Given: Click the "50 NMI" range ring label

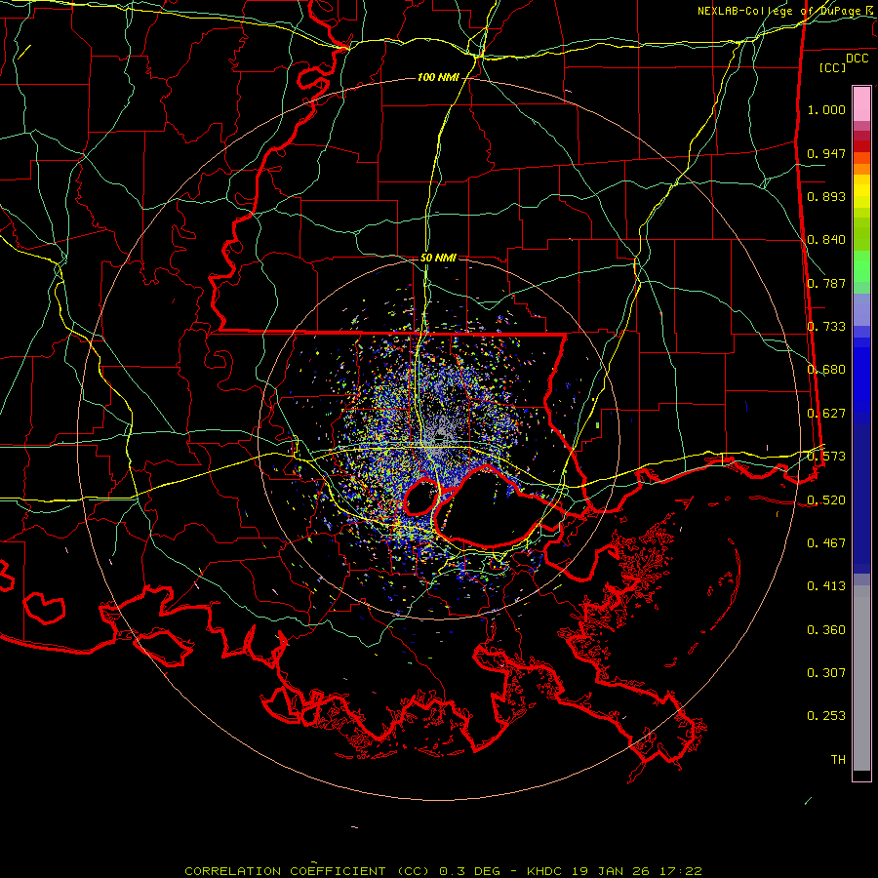Looking at the screenshot, I should 438,258.
